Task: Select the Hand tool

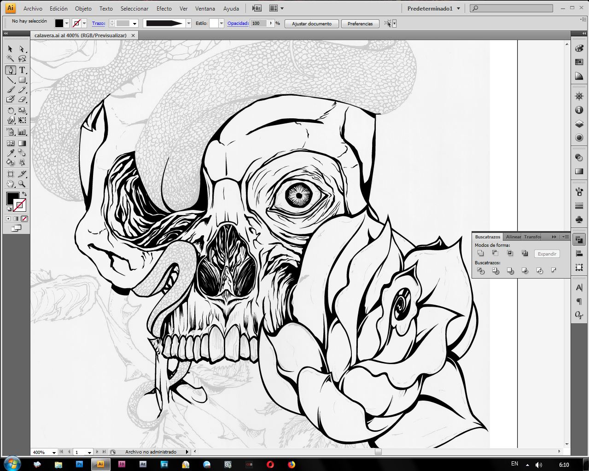Action: tap(10, 184)
